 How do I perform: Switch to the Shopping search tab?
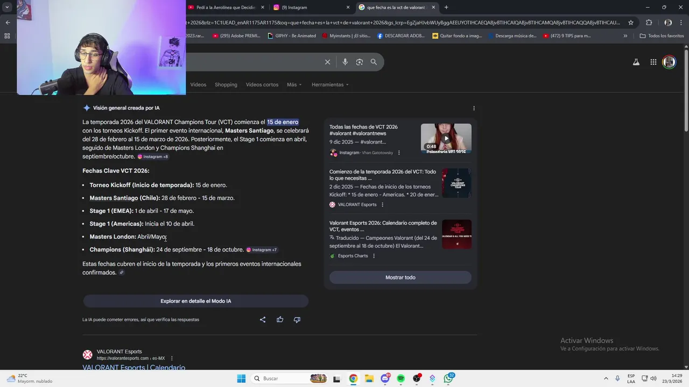click(x=226, y=85)
